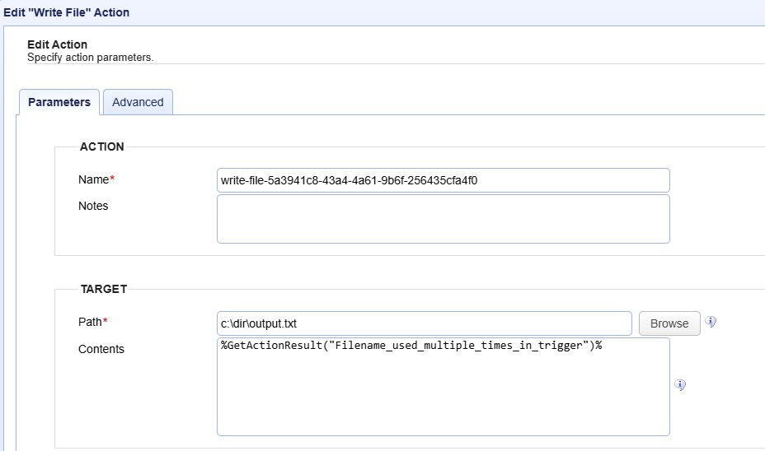The height and width of the screenshot is (451, 765).
Task: Click the Path field containing c:\dir\output.txt
Action: tap(424, 323)
